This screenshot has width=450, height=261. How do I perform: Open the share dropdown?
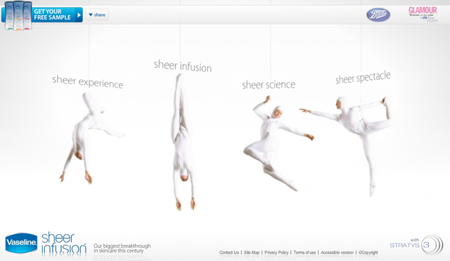[x=97, y=15]
